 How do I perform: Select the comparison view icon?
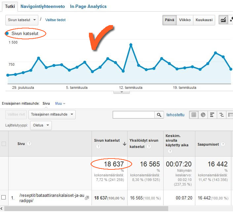[221, 115]
